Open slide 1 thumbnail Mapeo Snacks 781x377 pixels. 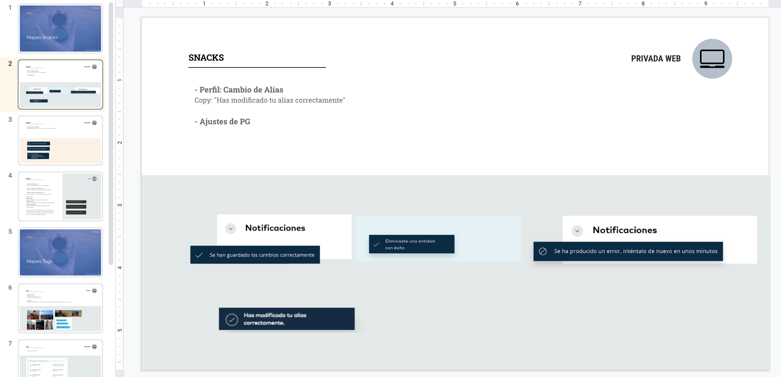pyautogui.click(x=60, y=29)
